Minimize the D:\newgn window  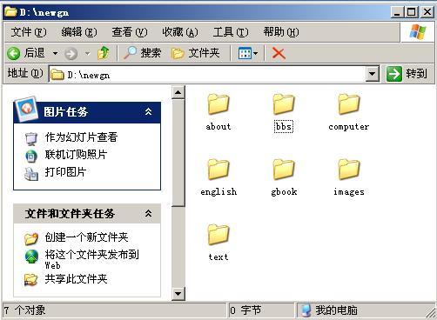pos(397,12)
